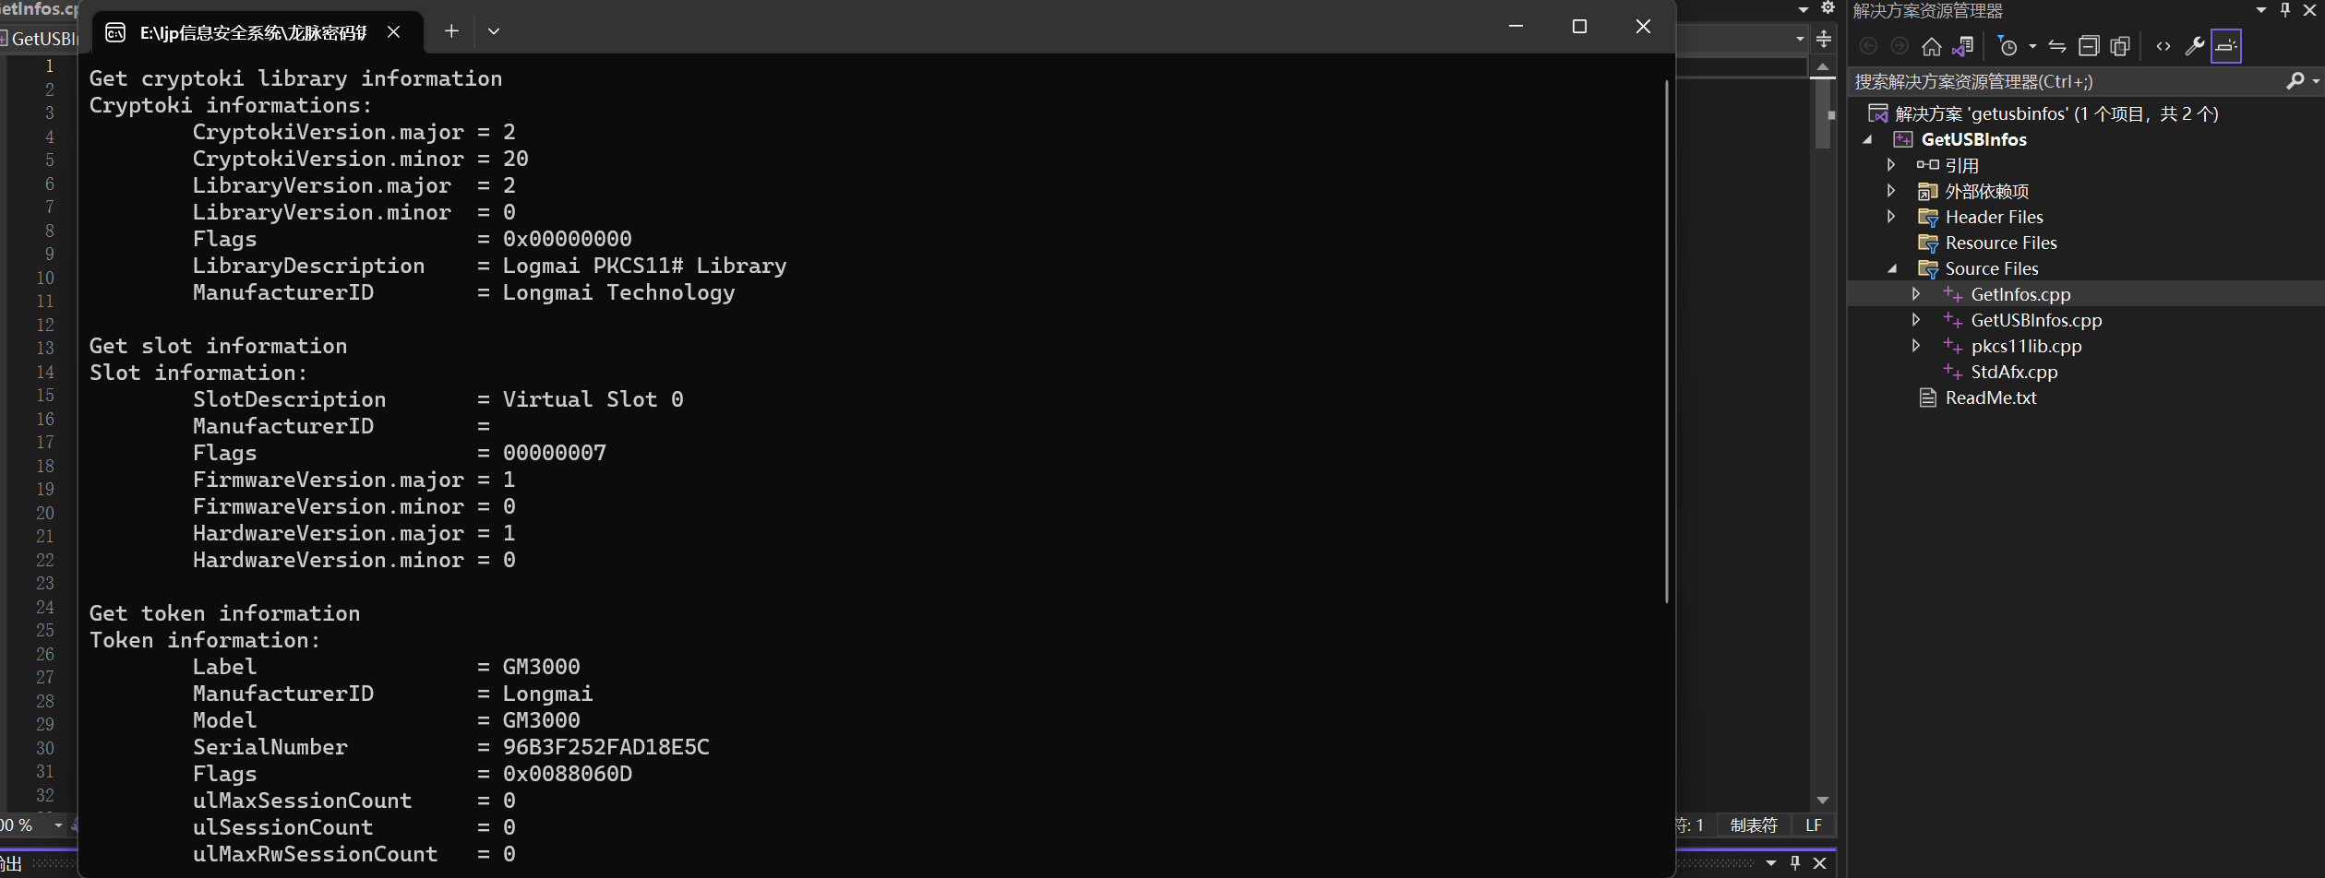Collapse the Source Files folder
This screenshot has width=2325, height=878.
tap(1891, 268)
